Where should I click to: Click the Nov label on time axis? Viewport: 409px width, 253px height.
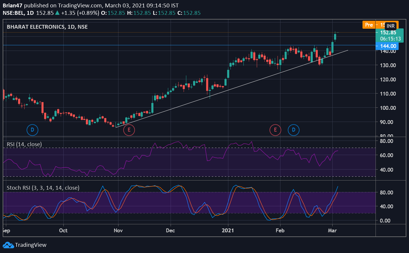point(118,230)
